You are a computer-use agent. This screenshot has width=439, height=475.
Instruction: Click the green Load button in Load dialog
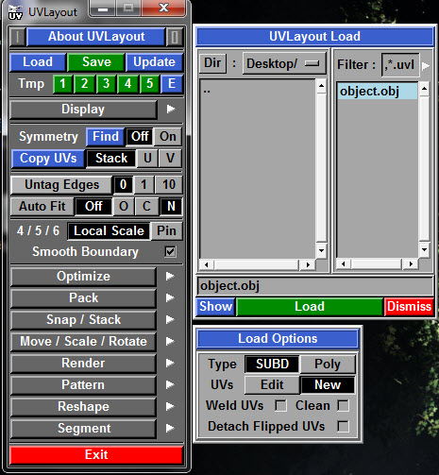pyautogui.click(x=310, y=307)
